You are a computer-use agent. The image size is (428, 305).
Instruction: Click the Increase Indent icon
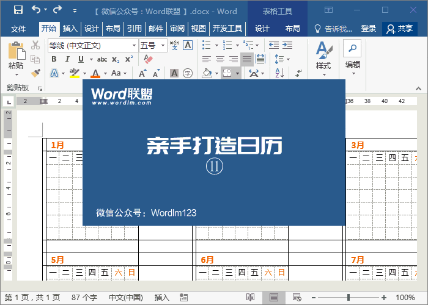(x=287, y=45)
